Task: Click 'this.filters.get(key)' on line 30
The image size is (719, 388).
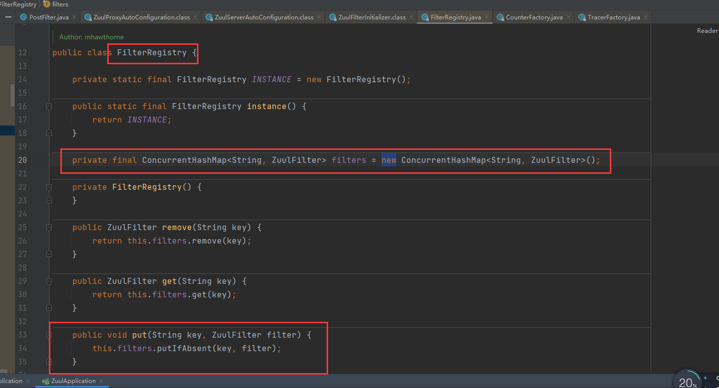Action: click(180, 295)
